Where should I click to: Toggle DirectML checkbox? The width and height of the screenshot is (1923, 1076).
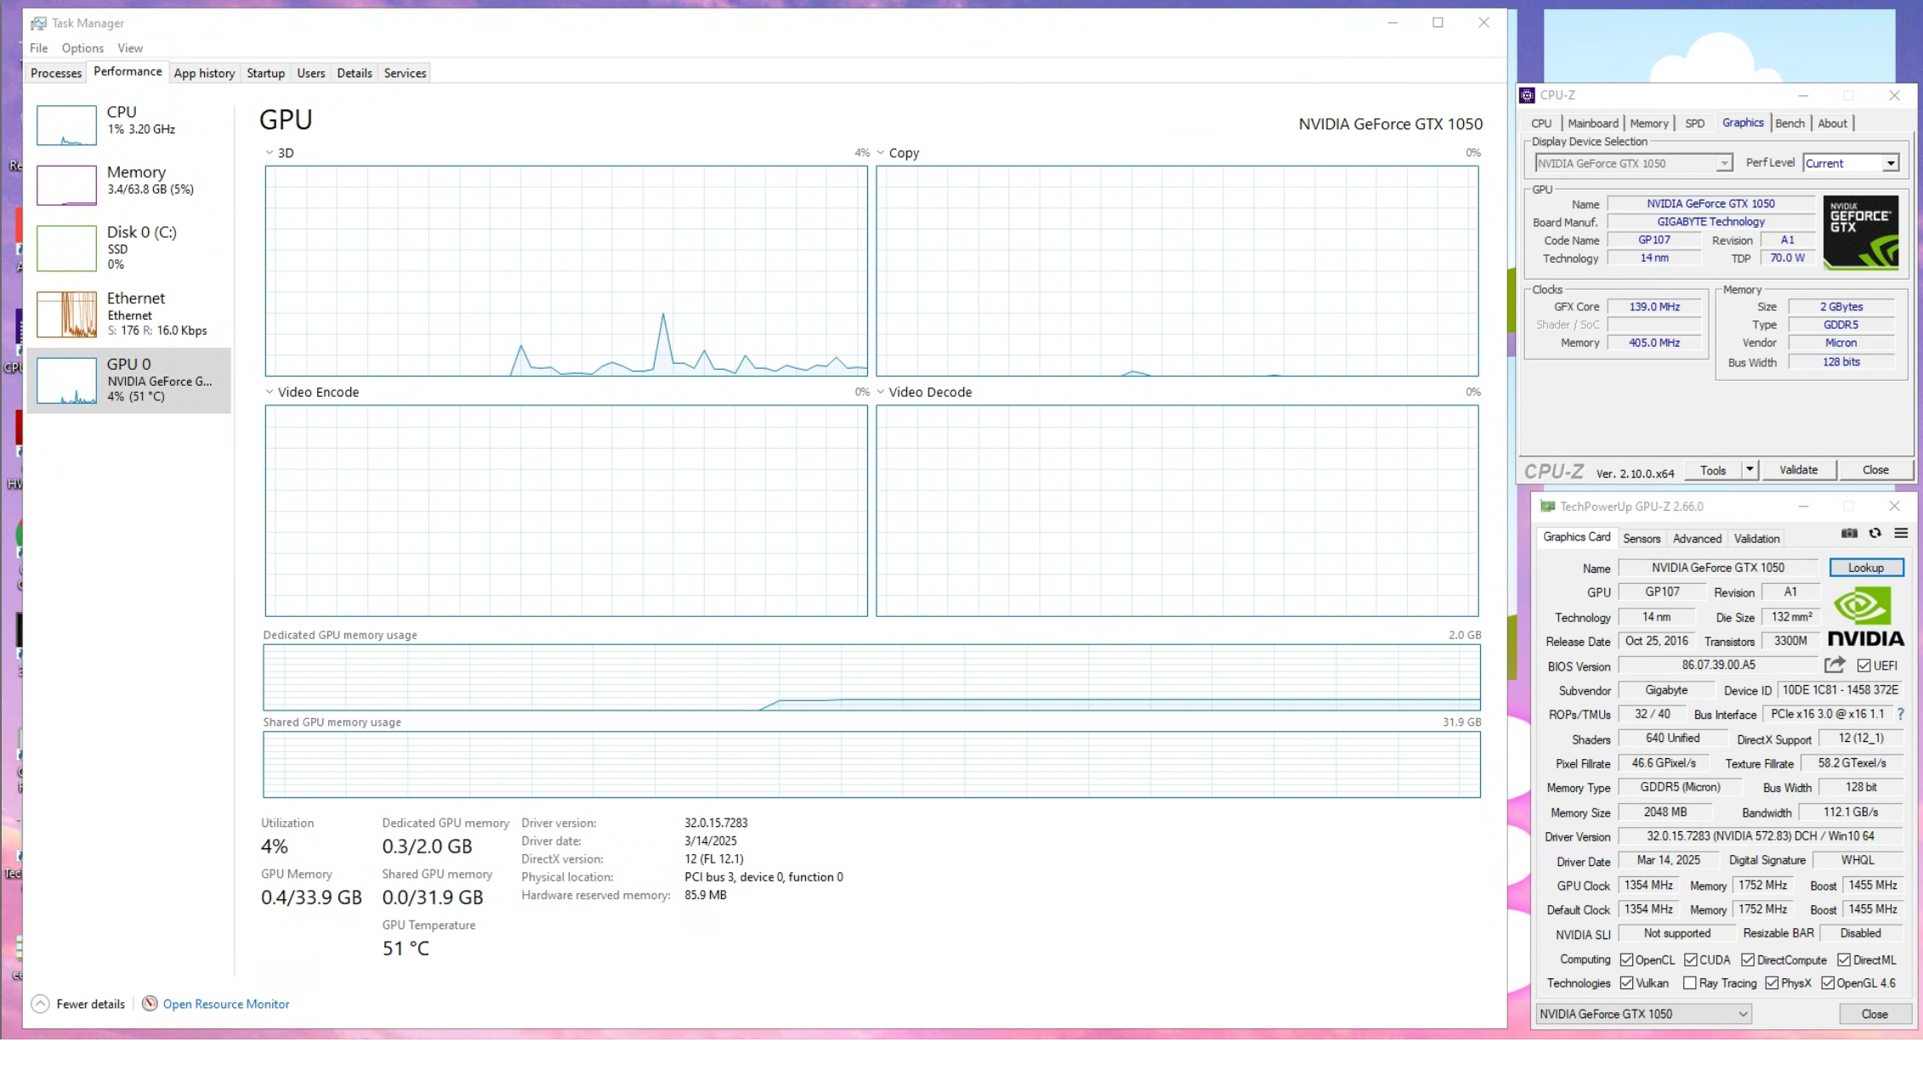pyautogui.click(x=1844, y=960)
